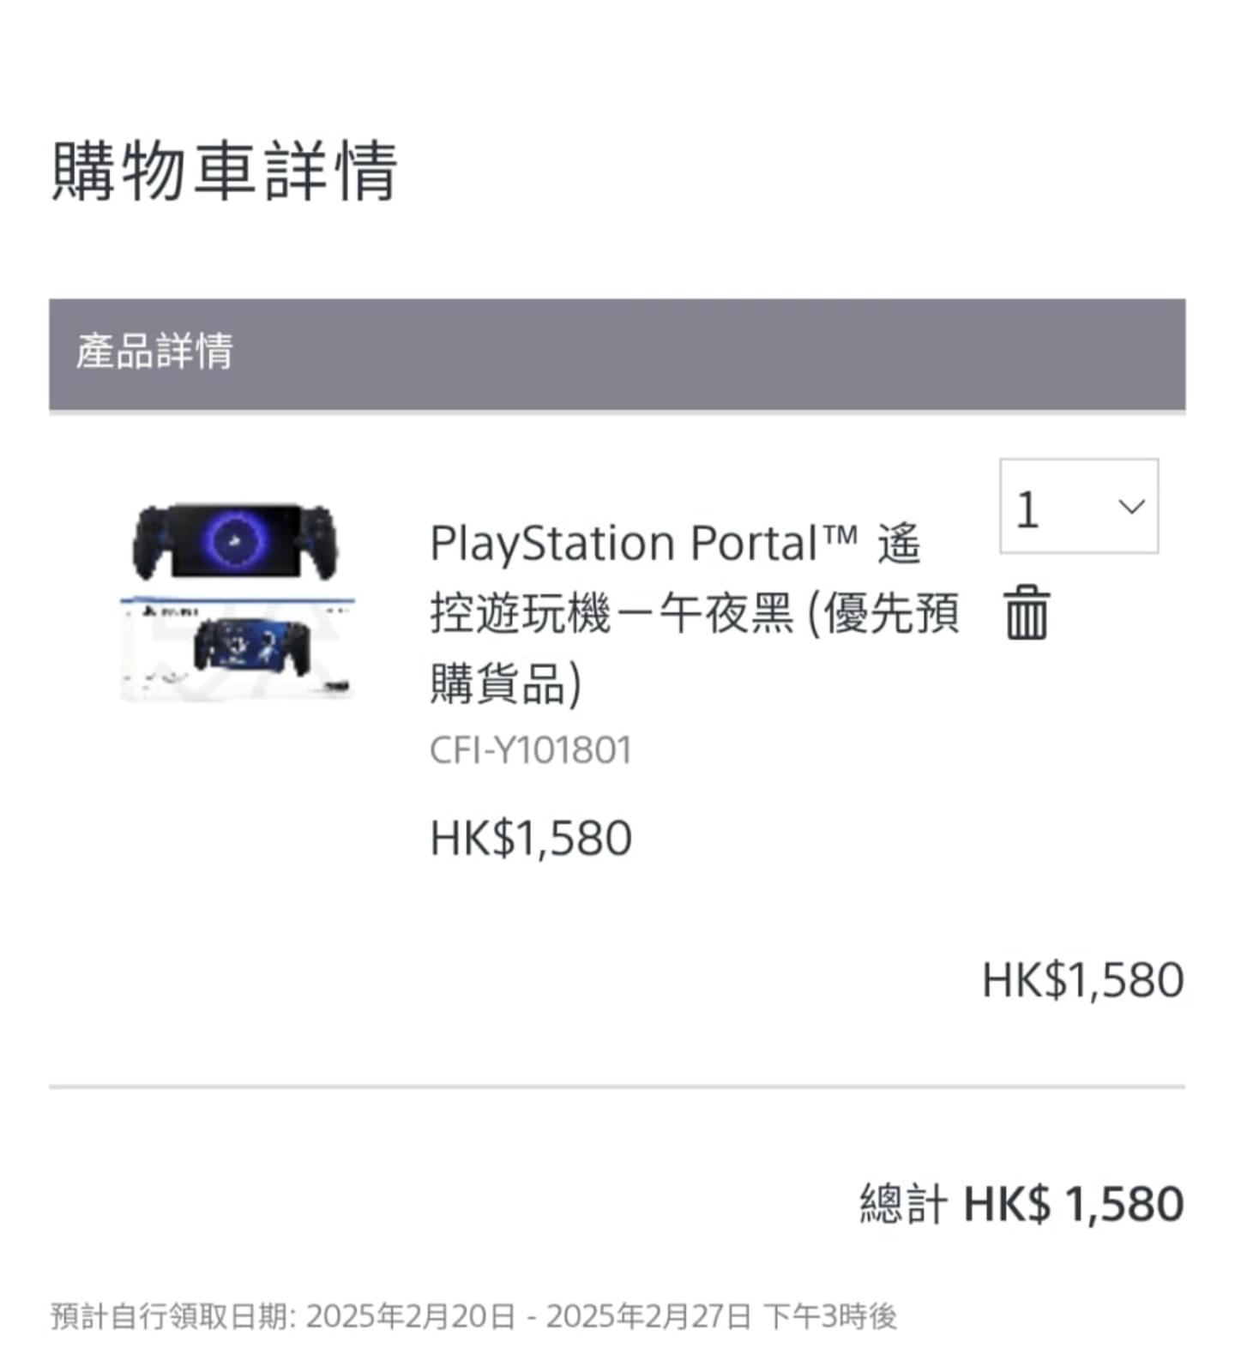Click the 購物車詳情 page heading
1235x1360 pixels.
pyautogui.click(x=225, y=171)
